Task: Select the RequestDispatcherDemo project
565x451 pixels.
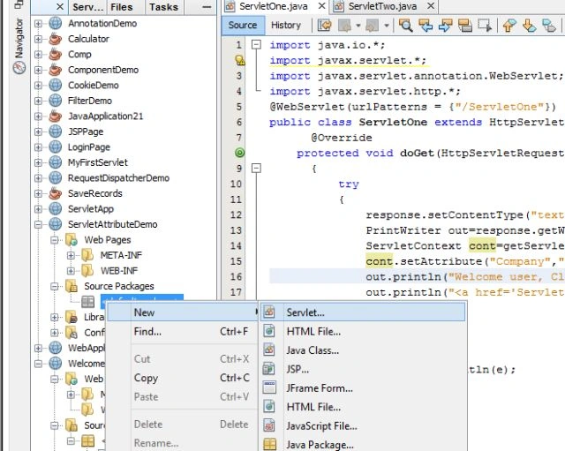Action: click(118, 178)
